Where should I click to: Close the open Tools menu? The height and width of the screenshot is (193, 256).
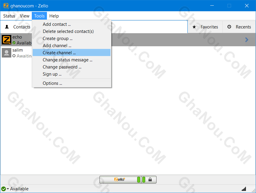pyautogui.click(x=39, y=16)
